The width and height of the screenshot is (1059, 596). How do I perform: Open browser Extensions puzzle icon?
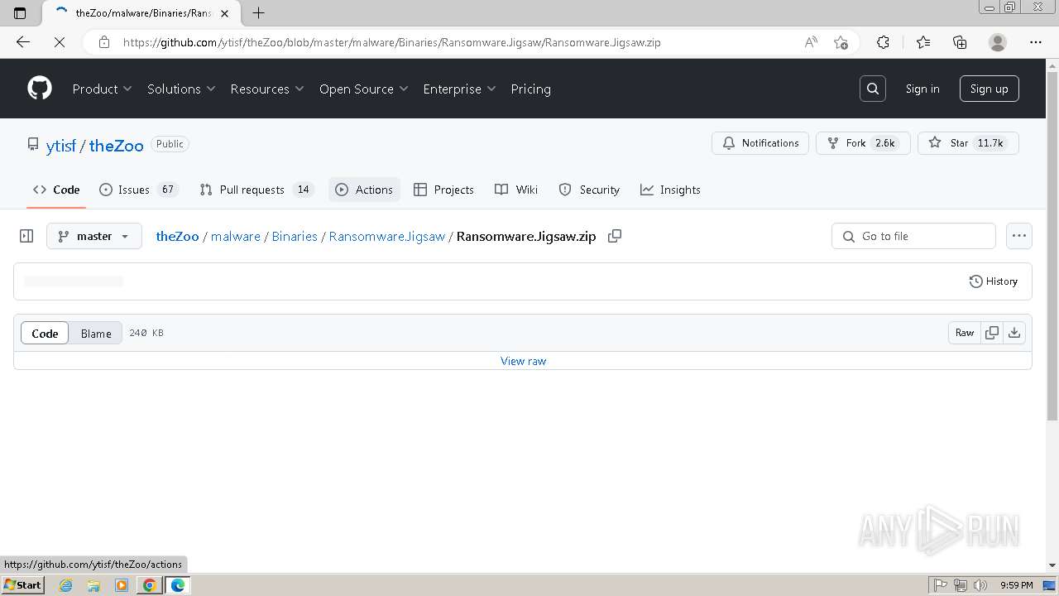(x=883, y=42)
